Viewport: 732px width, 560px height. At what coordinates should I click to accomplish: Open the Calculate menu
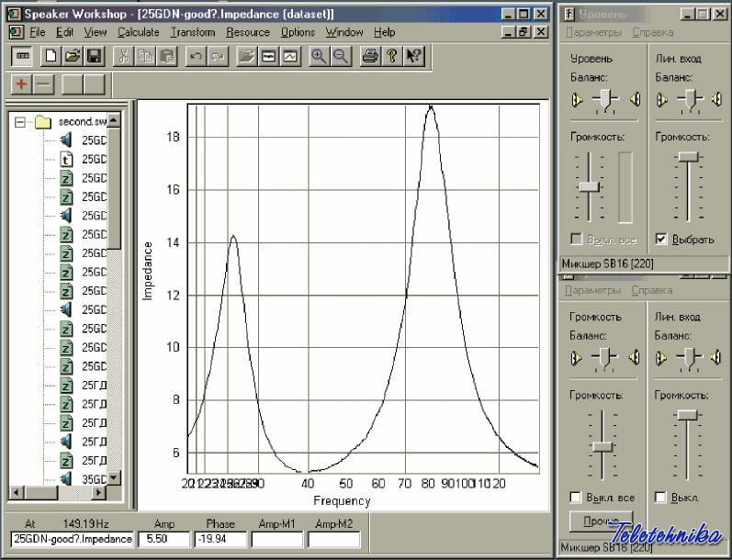(138, 32)
